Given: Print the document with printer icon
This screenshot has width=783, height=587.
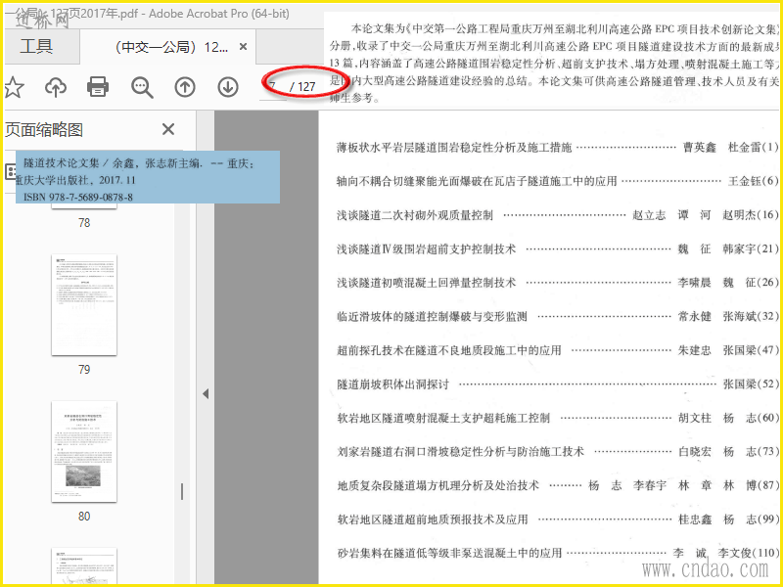Looking at the screenshot, I should pos(98,87).
